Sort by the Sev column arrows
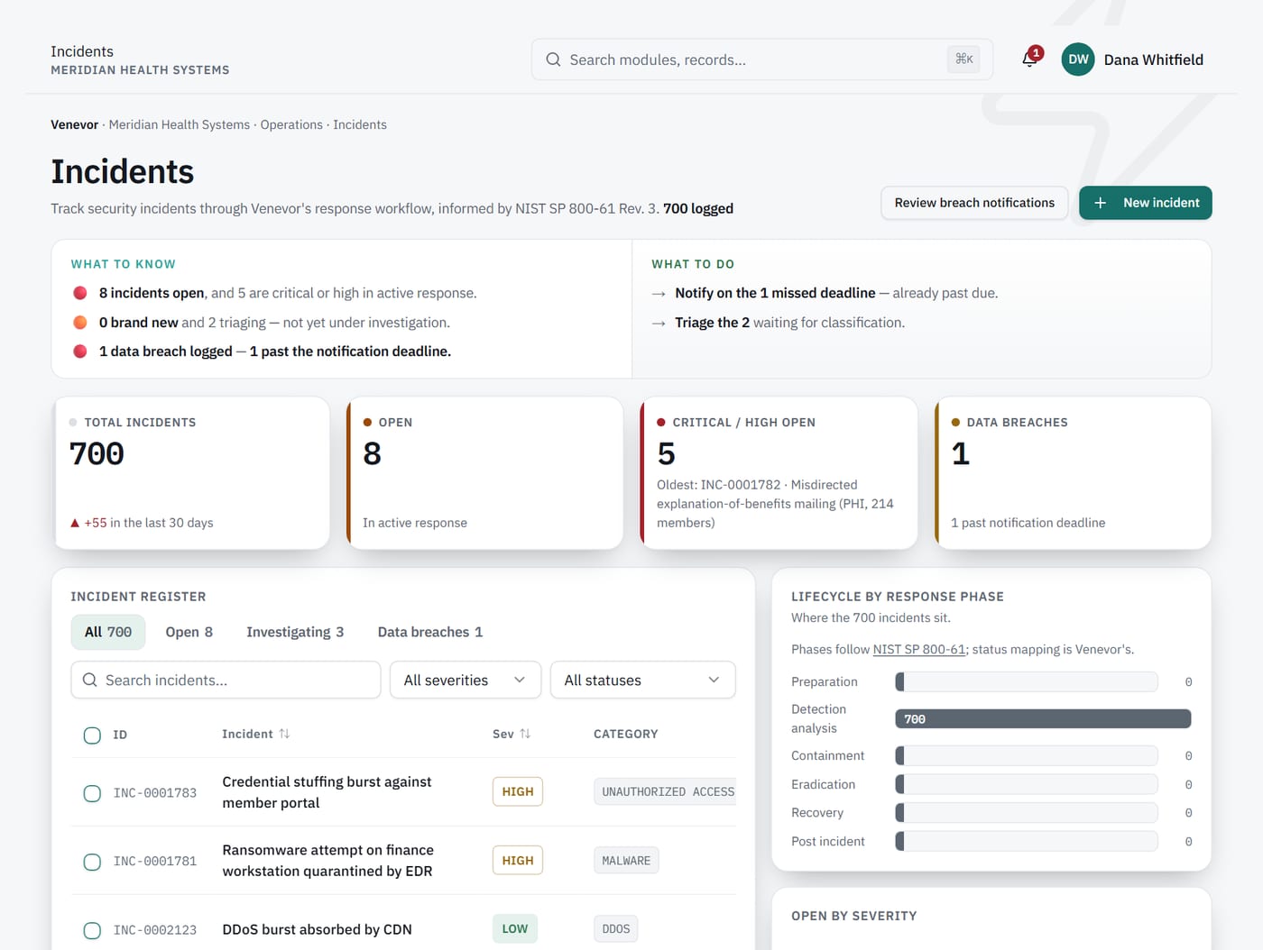 (525, 734)
